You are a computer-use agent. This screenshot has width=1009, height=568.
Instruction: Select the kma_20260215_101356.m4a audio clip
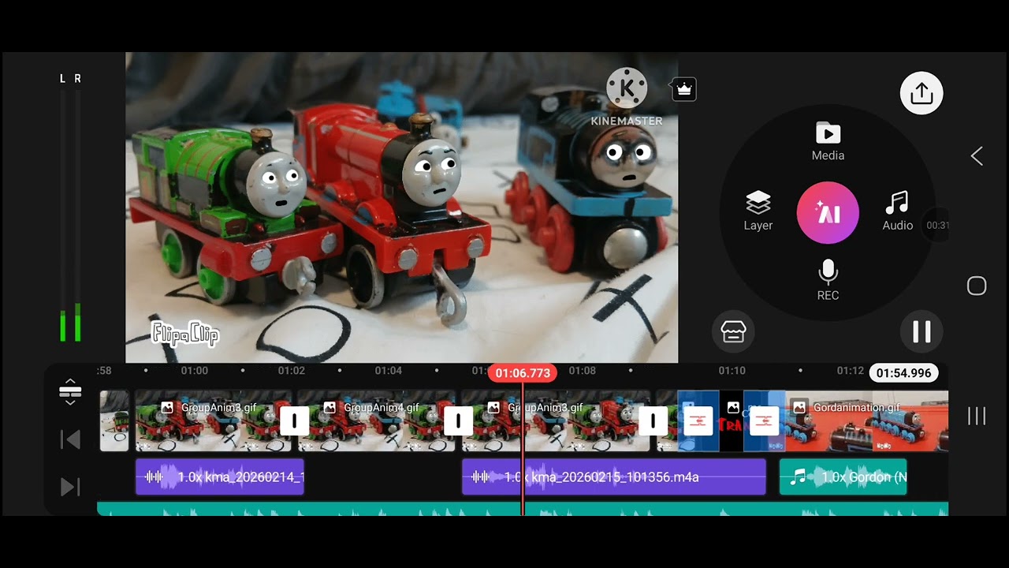(x=613, y=476)
